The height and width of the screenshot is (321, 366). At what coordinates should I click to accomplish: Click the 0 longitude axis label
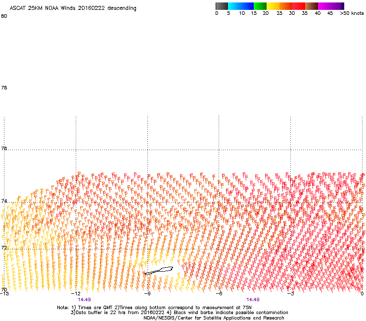click(x=362, y=294)
